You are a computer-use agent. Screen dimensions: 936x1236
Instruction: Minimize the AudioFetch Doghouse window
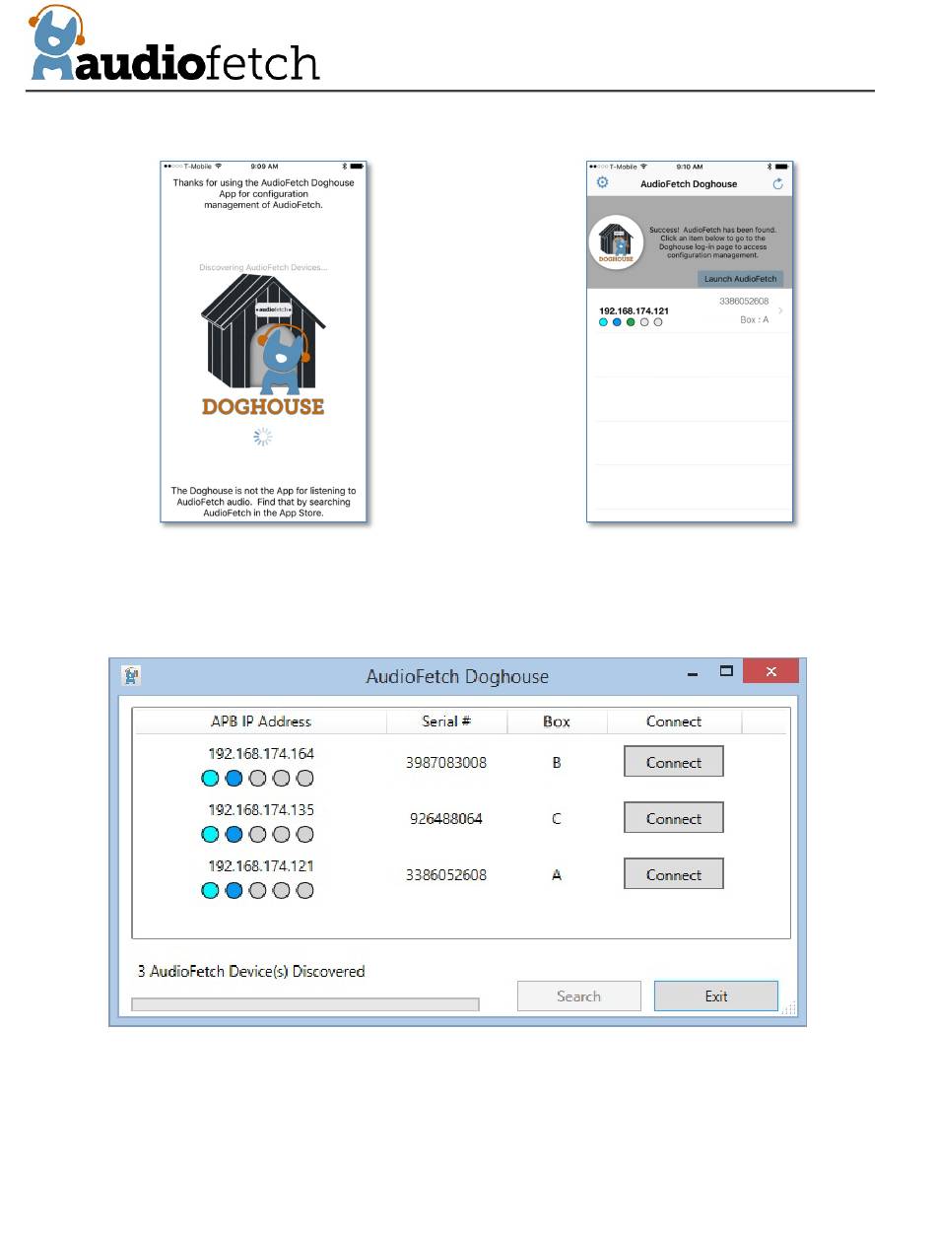[693, 673]
